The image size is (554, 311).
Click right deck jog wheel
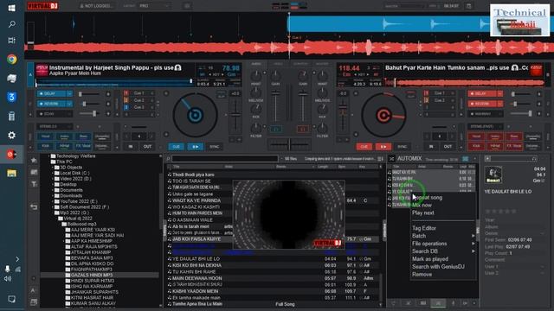(383, 115)
